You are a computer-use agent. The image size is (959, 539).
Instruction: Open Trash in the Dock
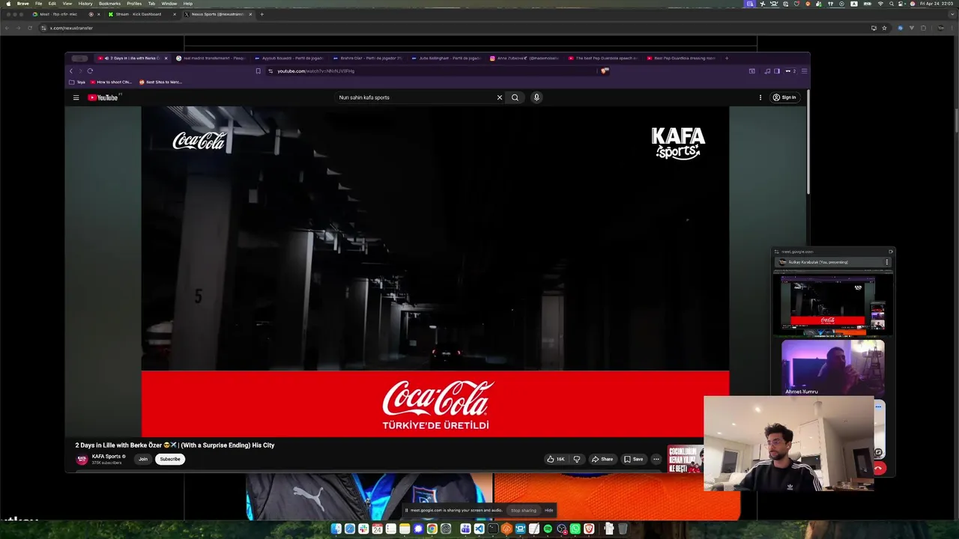tap(622, 529)
